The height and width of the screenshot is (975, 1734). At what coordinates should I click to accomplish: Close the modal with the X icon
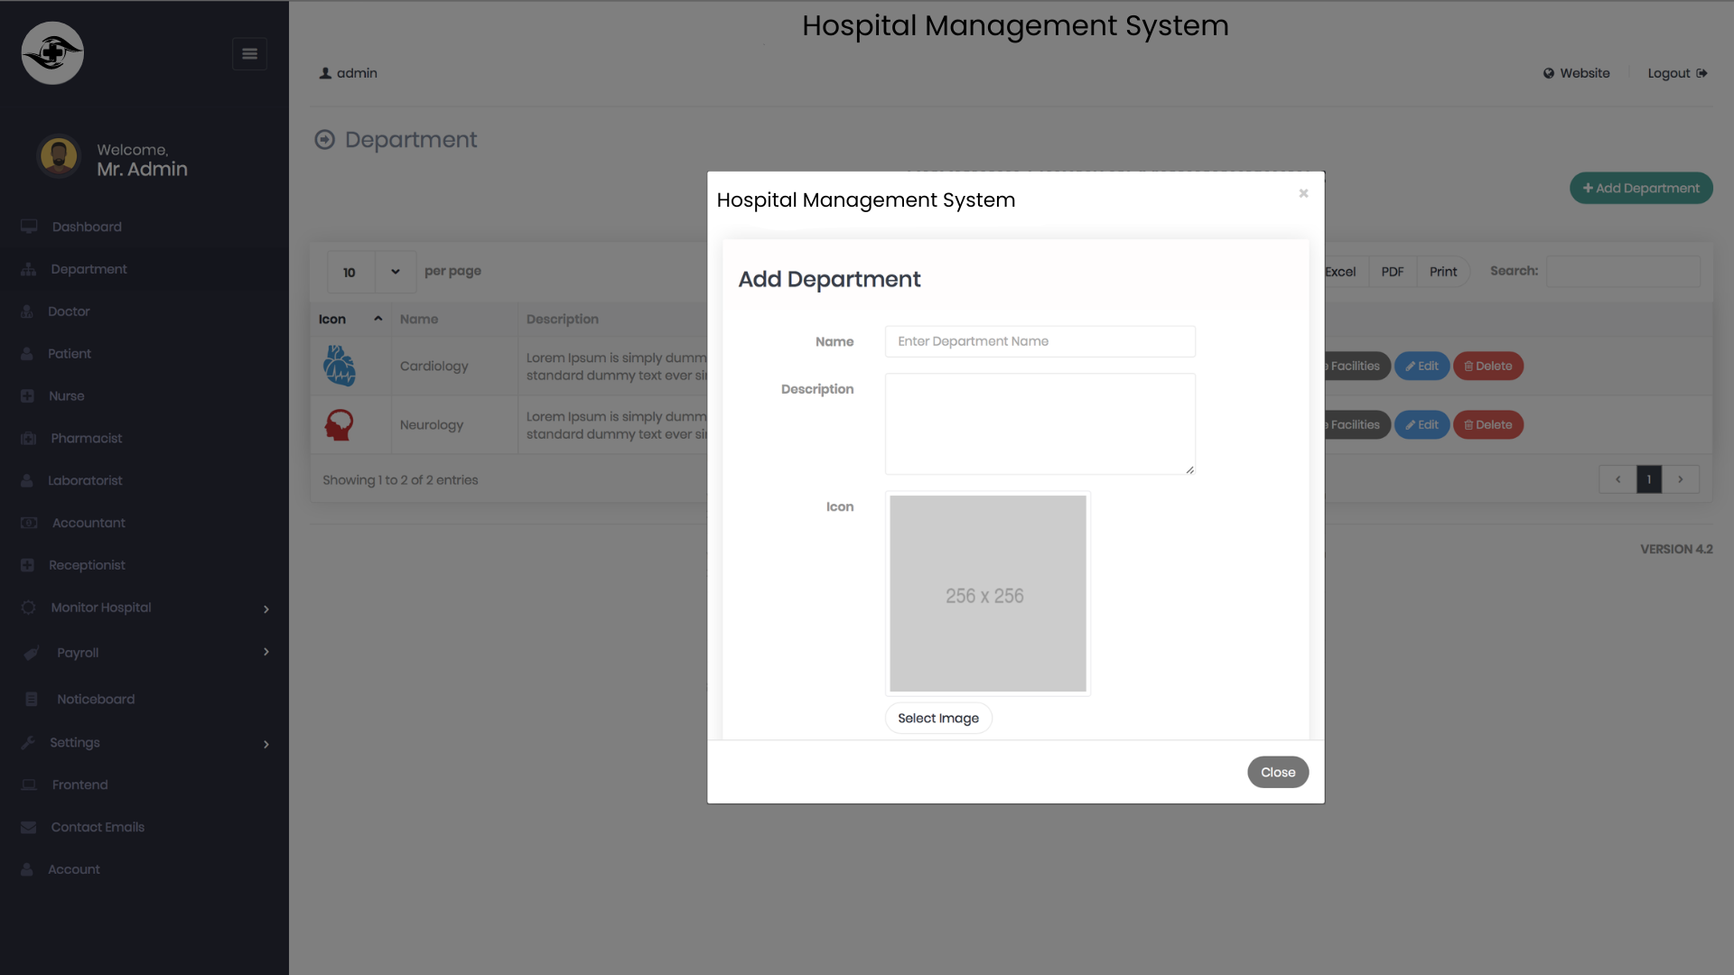point(1303,193)
